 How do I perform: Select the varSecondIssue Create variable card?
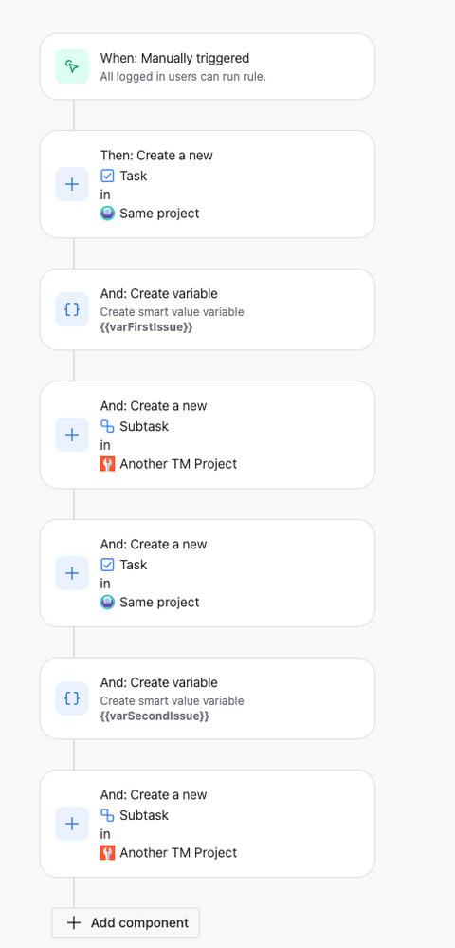(x=208, y=698)
